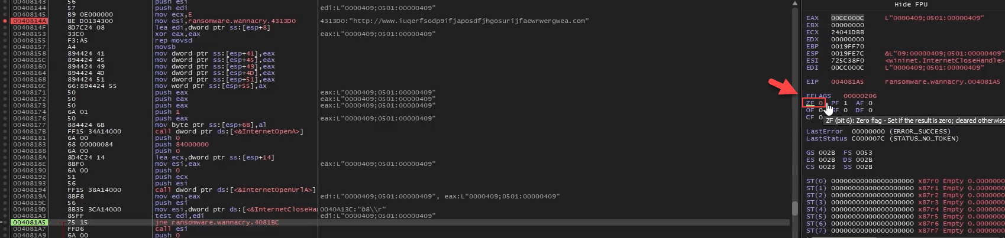Toggle the OF overflow flag value
This screenshot has height=238, width=1005.
point(820,110)
